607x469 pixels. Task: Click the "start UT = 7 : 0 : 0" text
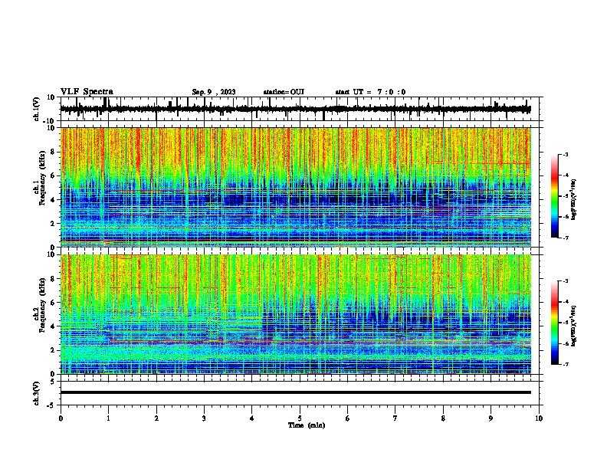tap(370, 92)
